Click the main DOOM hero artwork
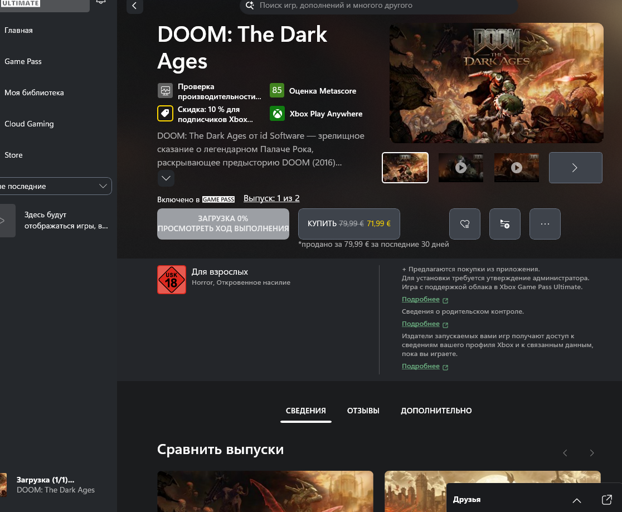Image resolution: width=622 pixels, height=512 pixels. tap(496, 83)
